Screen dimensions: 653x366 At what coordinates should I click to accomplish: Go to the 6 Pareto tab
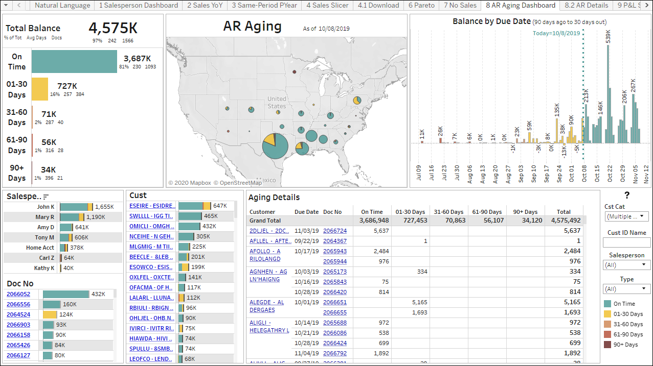tap(421, 5)
